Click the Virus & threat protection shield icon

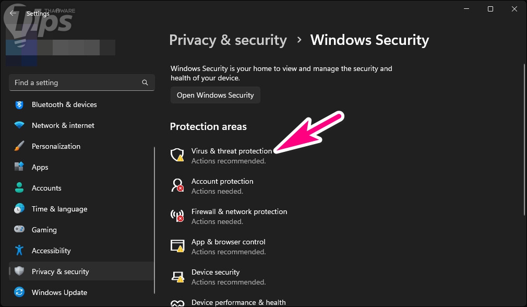pyautogui.click(x=177, y=155)
